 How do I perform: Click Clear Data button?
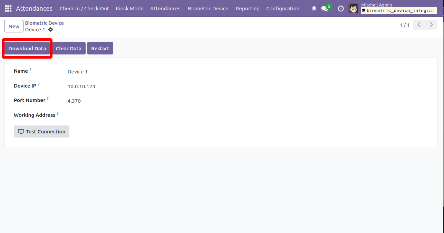tap(69, 49)
